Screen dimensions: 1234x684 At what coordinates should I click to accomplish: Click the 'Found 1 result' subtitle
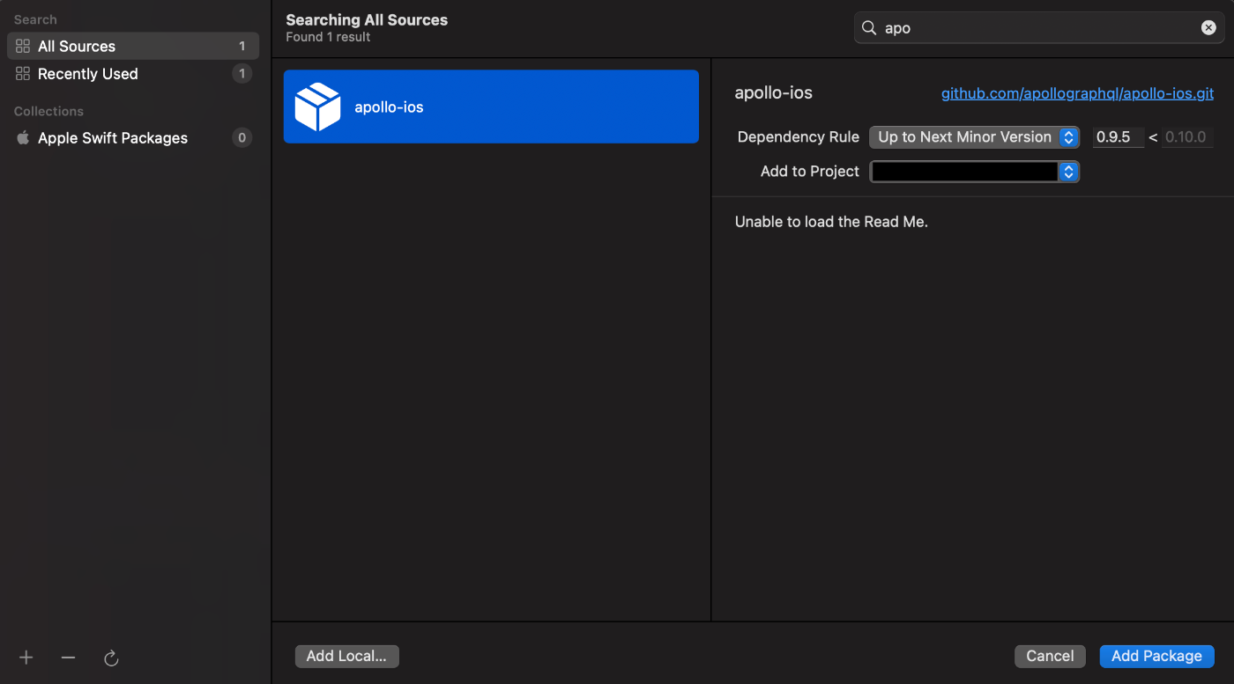pos(328,37)
